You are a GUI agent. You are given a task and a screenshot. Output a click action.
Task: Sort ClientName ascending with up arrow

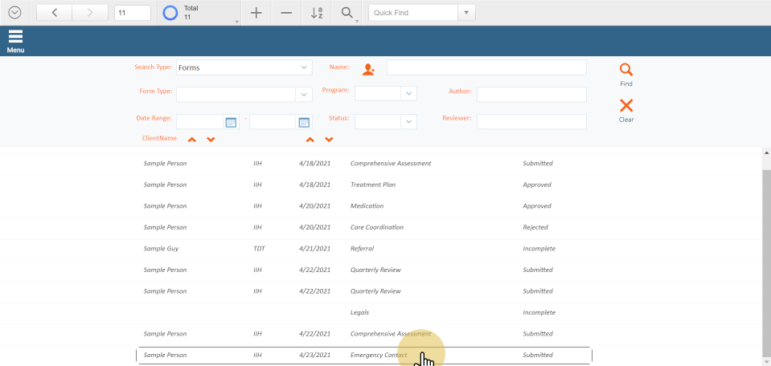(192, 140)
